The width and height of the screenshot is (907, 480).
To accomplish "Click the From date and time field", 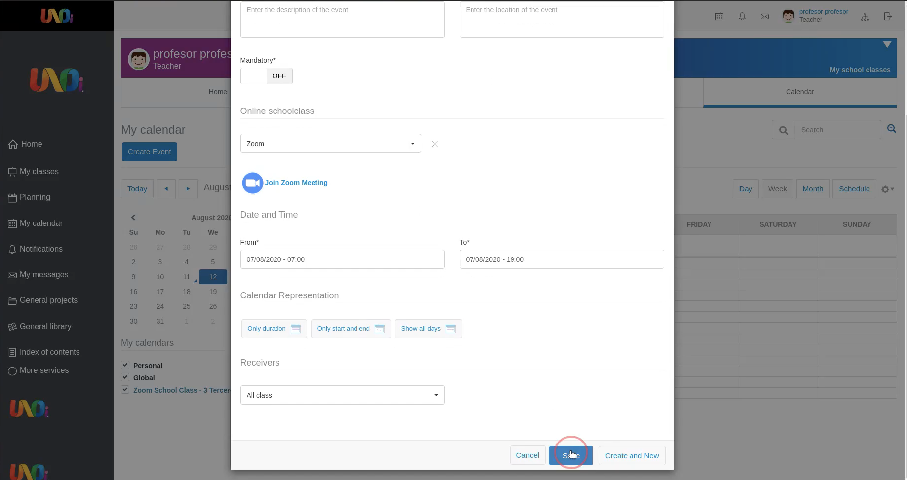I will [342, 259].
